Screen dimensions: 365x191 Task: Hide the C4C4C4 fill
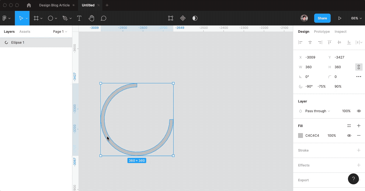point(349,136)
